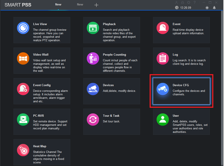Click the SMART PSS logo

(18, 5)
